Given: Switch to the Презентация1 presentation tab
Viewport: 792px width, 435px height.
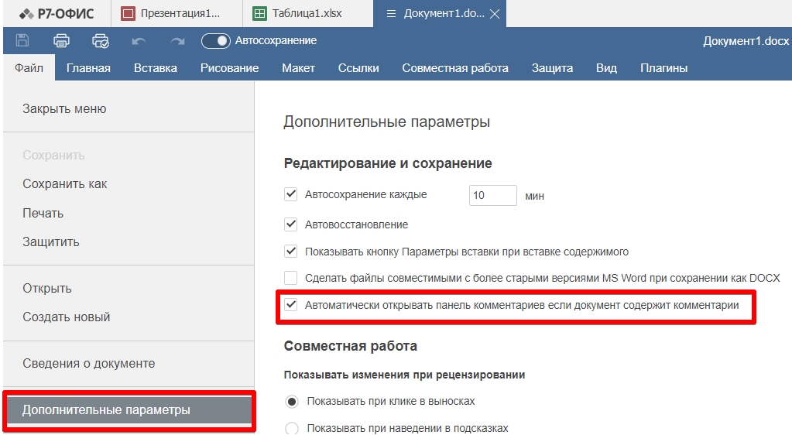Looking at the screenshot, I should point(171,14).
